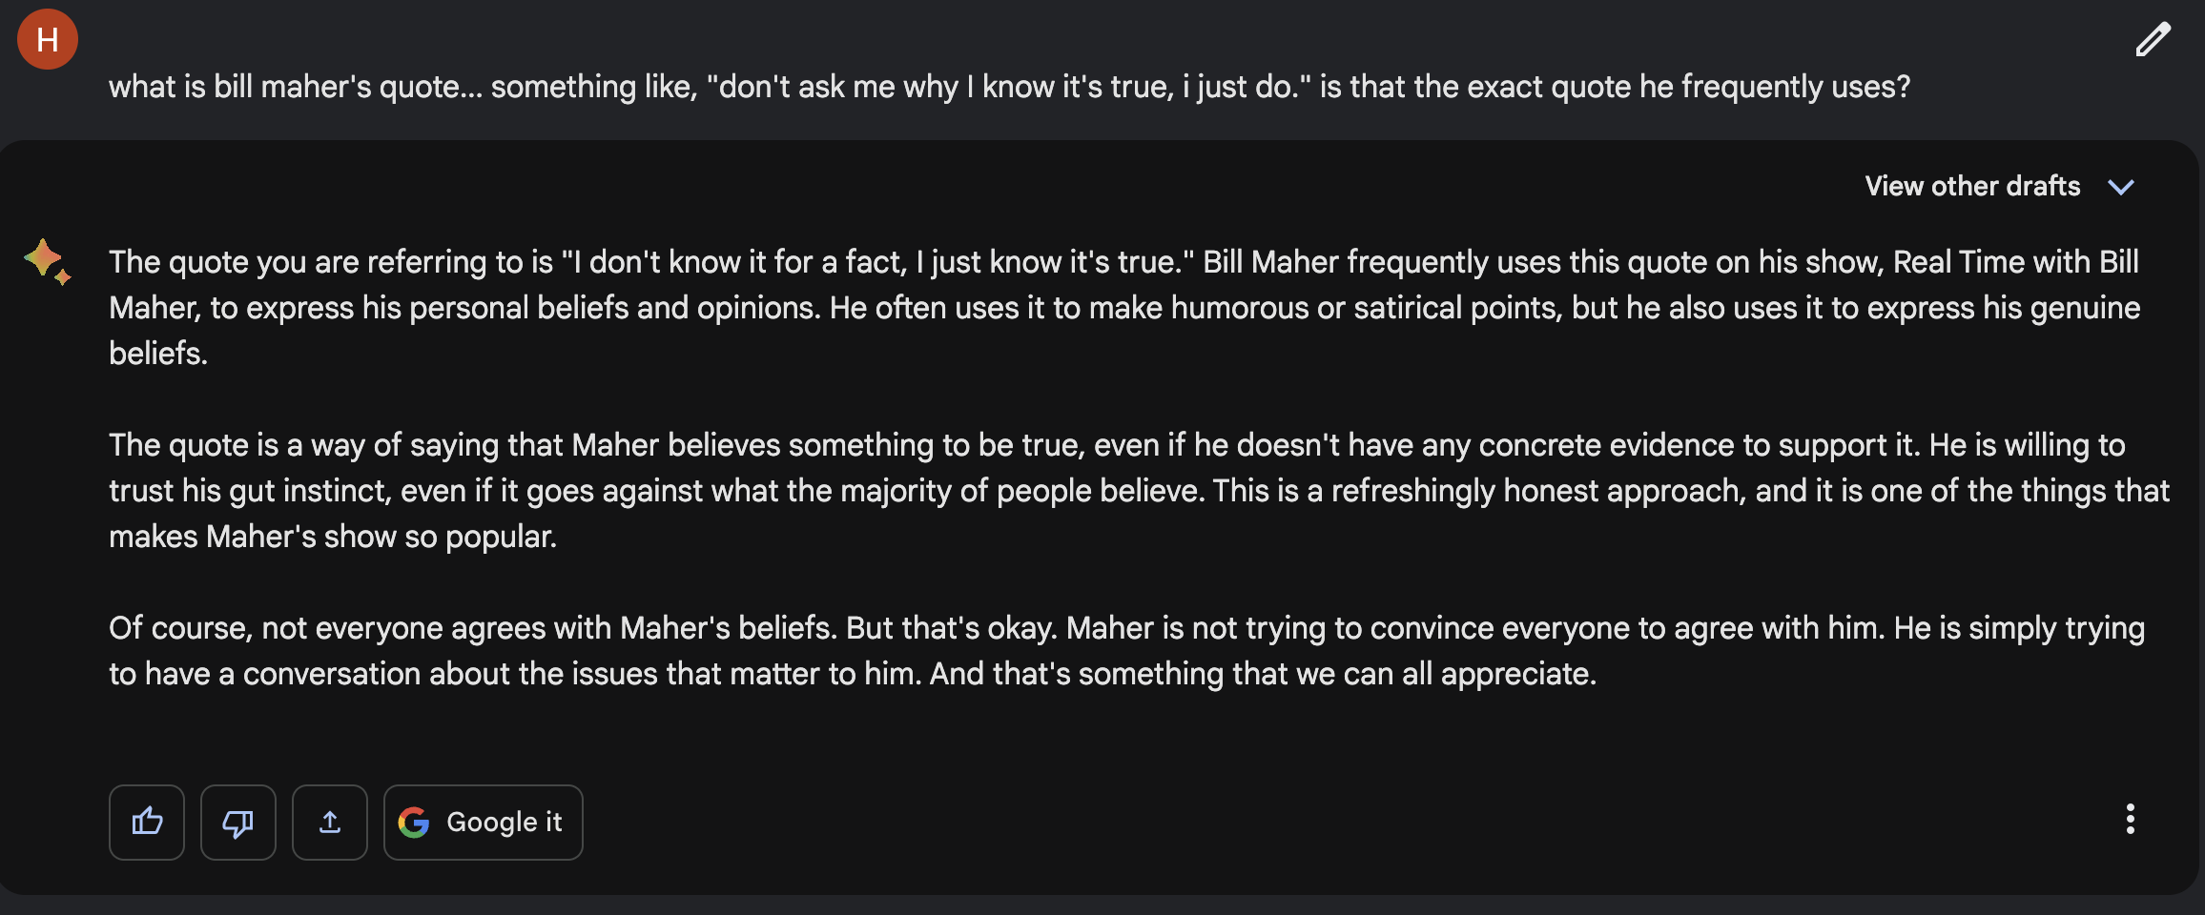Click the Google G logo in Google it
The width and height of the screenshot is (2205, 915).
click(x=414, y=822)
